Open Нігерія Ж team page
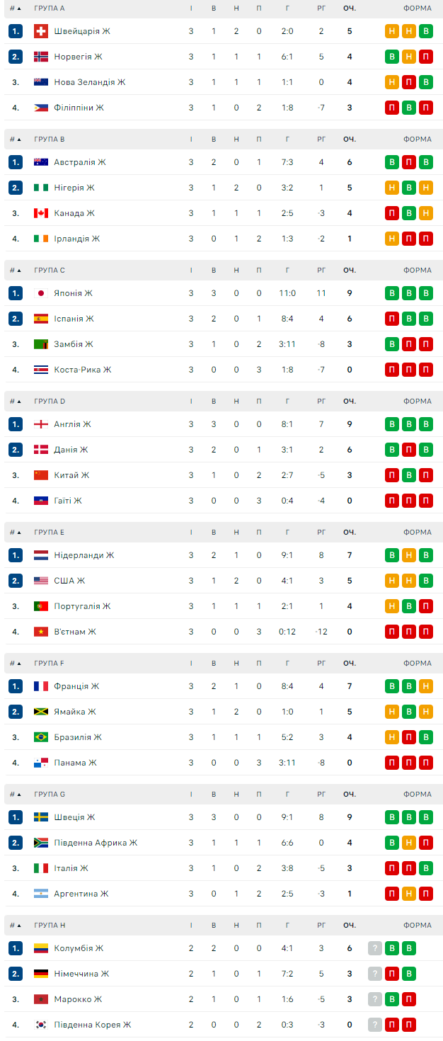Screen dimensions: 443x1041 coord(74,188)
